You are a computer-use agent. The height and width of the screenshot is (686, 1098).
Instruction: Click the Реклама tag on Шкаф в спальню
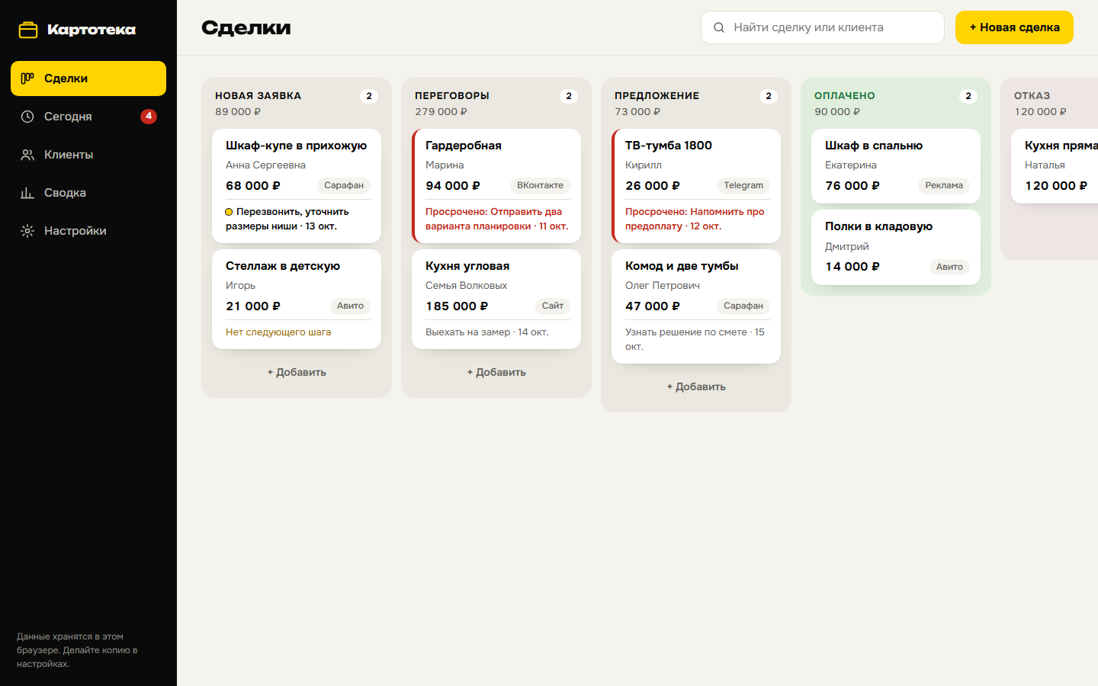[944, 185]
